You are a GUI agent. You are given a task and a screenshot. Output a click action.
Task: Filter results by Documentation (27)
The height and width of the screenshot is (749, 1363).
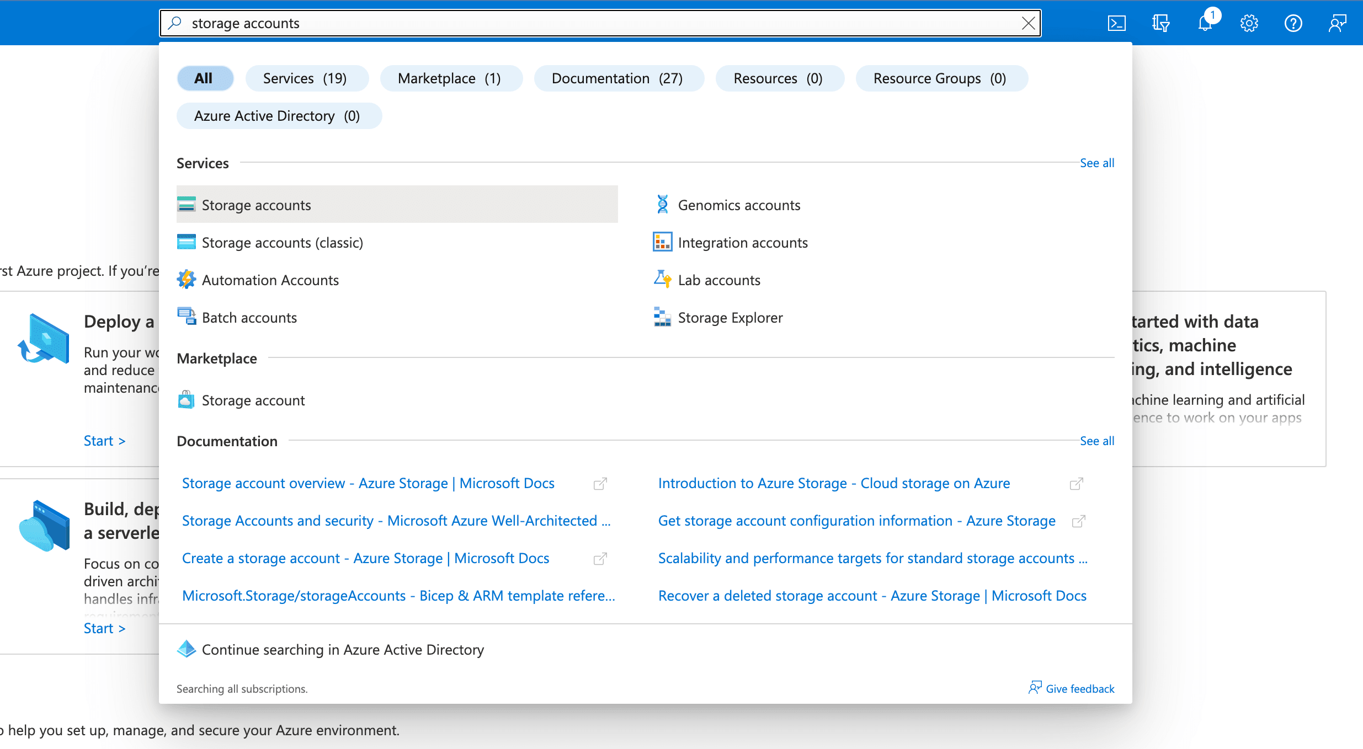click(617, 78)
